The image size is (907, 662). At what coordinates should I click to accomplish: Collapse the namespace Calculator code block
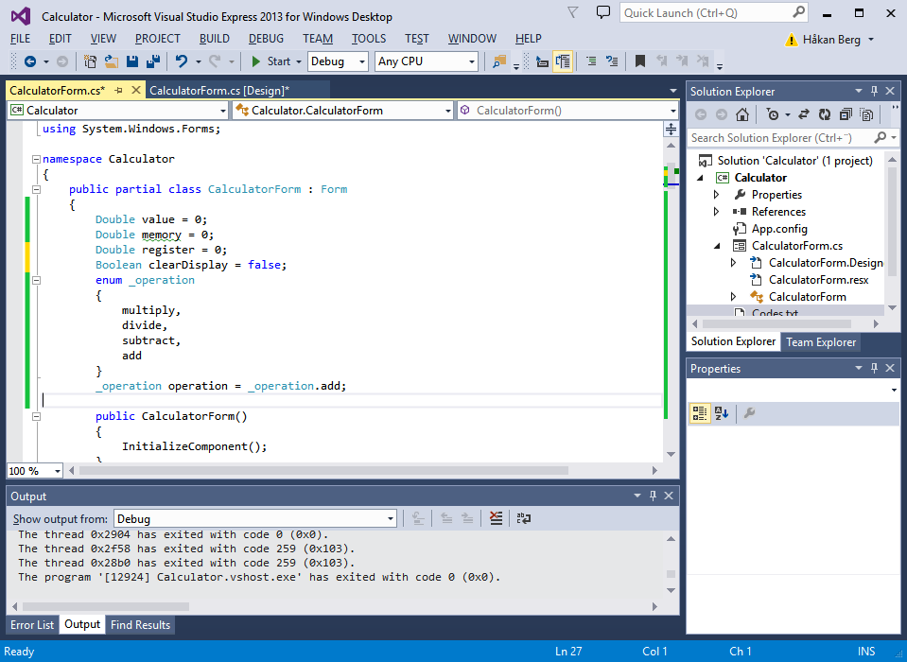pos(36,159)
